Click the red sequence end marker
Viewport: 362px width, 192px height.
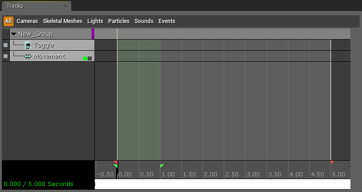pyautogui.click(x=332, y=162)
